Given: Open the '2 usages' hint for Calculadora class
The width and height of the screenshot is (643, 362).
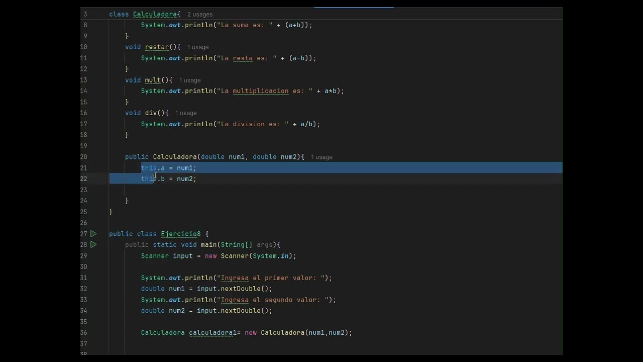Looking at the screenshot, I should click(200, 15).
